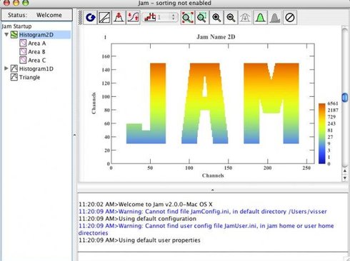The height and width of the screenshot is (261, 350).
Task: Click the Area B gate icon
Action: 23,51
